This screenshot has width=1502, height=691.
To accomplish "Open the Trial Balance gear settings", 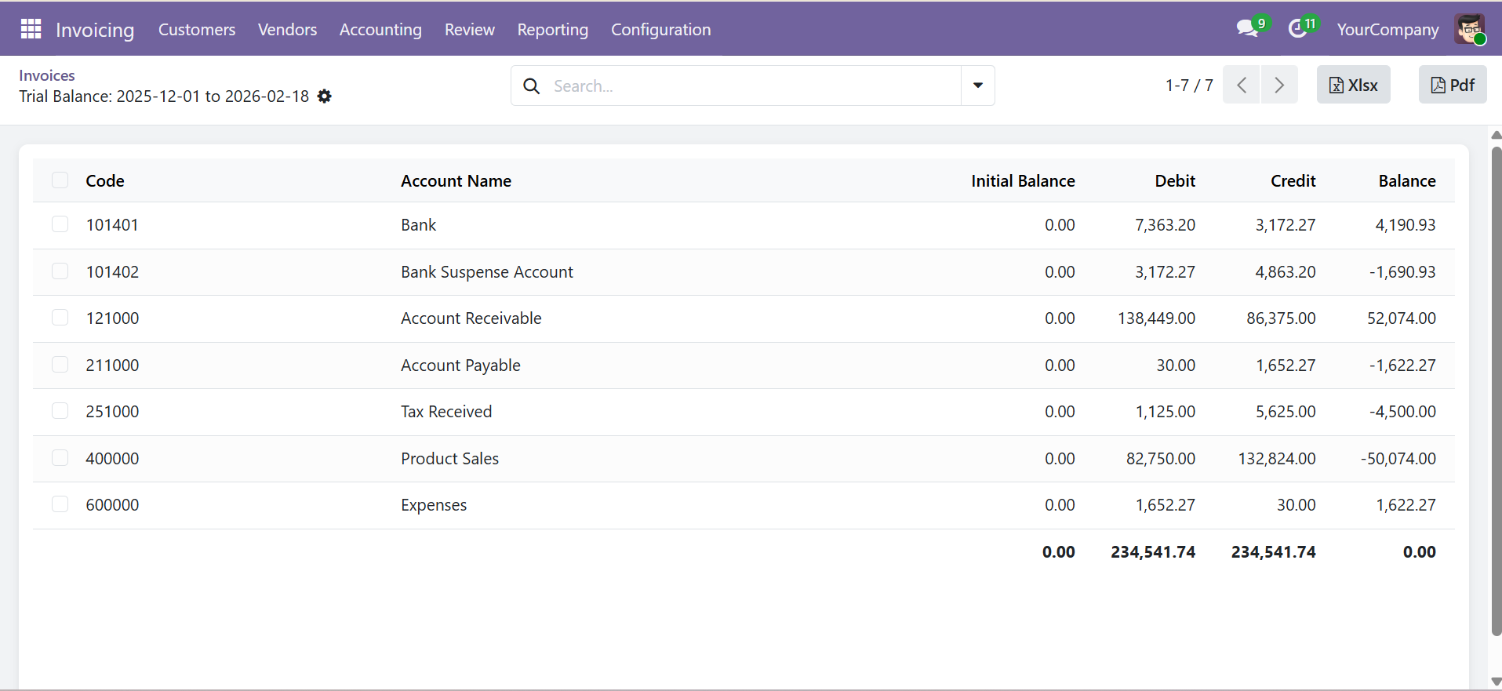I will pyautogui.click(x=325, y=96).
